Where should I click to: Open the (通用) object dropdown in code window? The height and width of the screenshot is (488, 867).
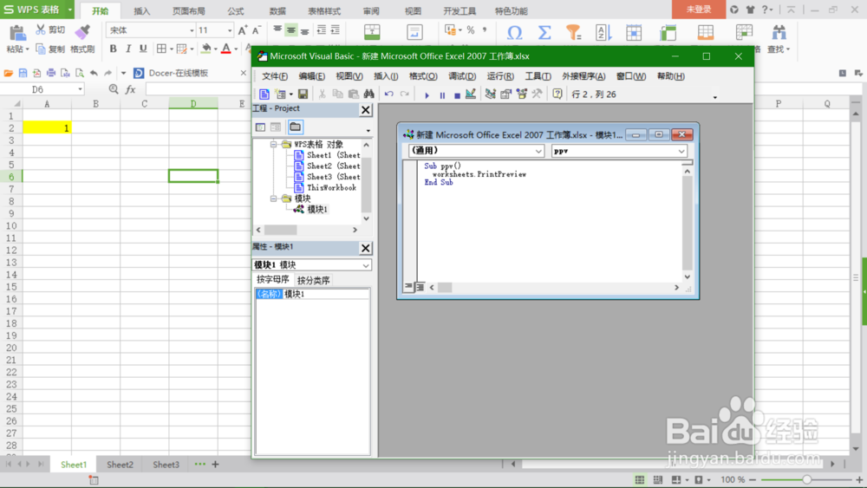coord(538,151)
